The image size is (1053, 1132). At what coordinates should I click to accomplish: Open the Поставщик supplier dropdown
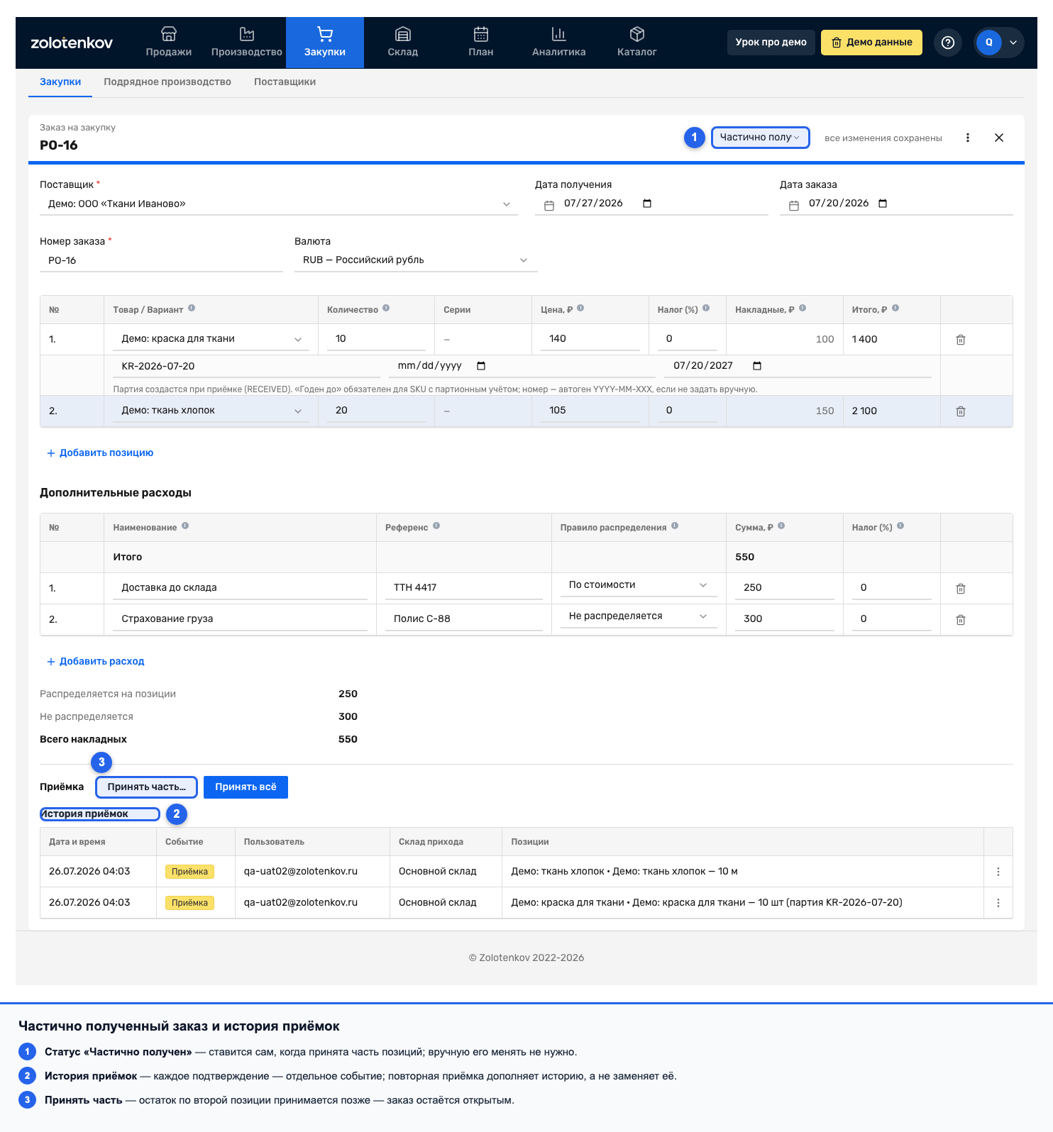(x=278, y=204)
